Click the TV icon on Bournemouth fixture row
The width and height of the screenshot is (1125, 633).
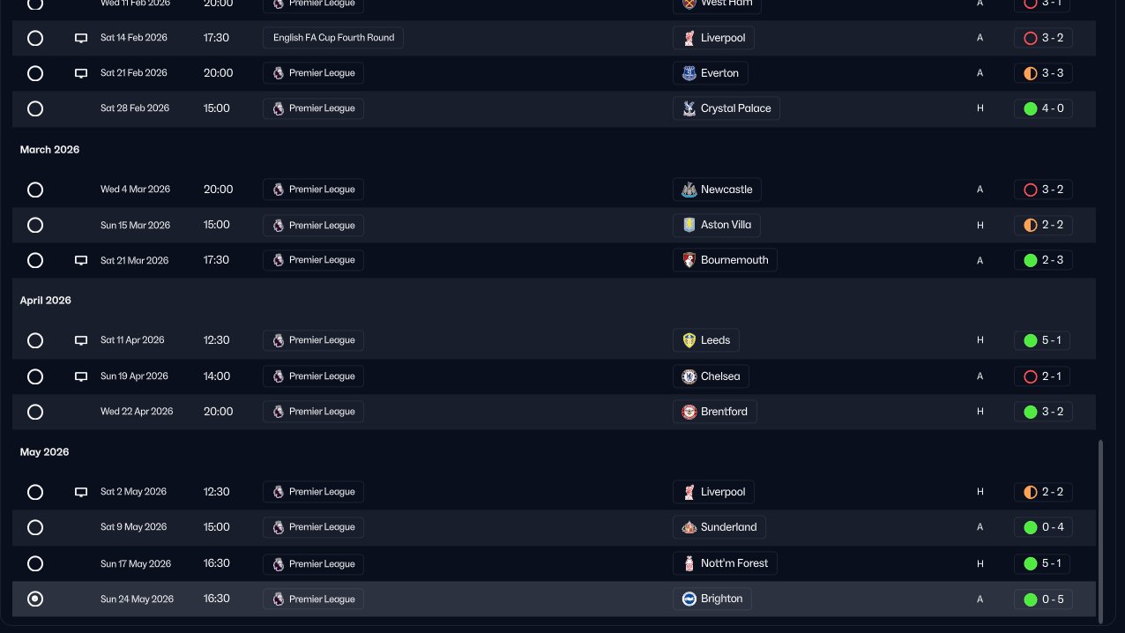81,260
